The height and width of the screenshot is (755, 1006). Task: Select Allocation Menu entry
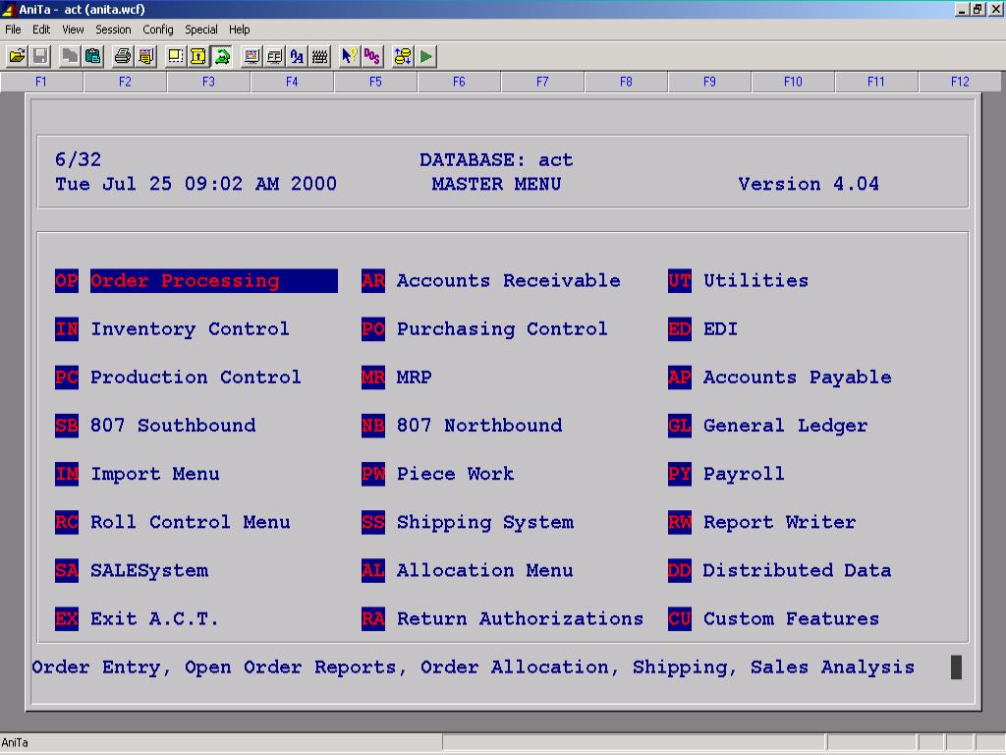pos(467,571)
